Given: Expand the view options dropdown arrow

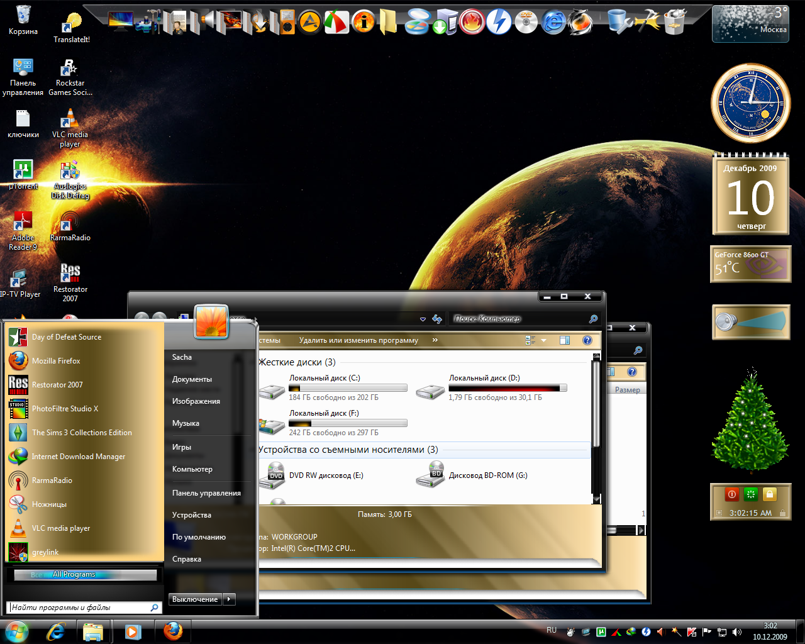Looking at the screenshot, I should (544, 340).
